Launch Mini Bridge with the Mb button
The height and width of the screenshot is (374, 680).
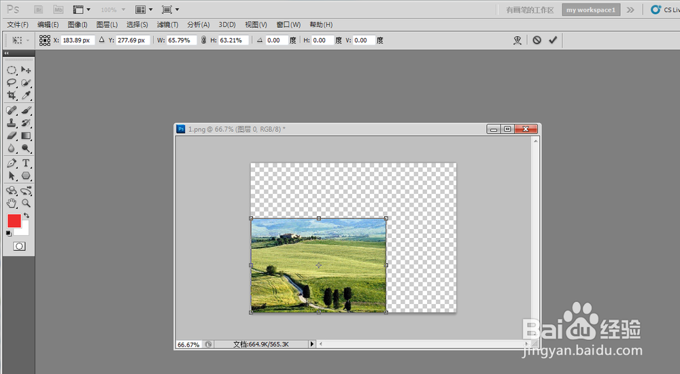click(x=58, y=10)
